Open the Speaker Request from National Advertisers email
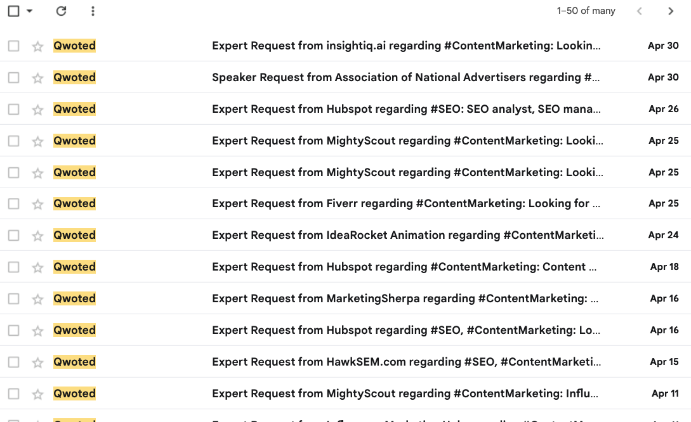 pos(406,77)
